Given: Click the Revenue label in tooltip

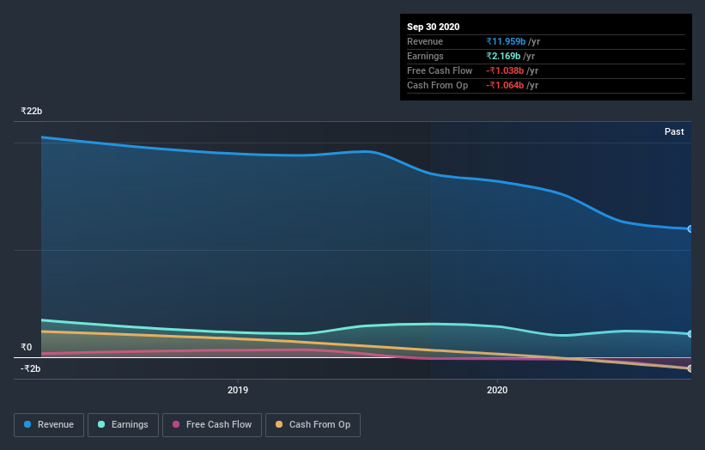Looking at the screenshot, I should tap(425, 41).
